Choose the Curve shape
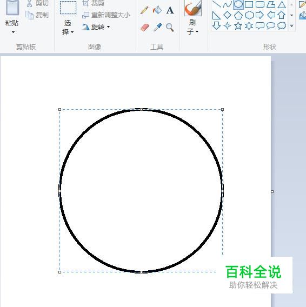The height and width of the screenshot is (307, 306). coord(228,4)
